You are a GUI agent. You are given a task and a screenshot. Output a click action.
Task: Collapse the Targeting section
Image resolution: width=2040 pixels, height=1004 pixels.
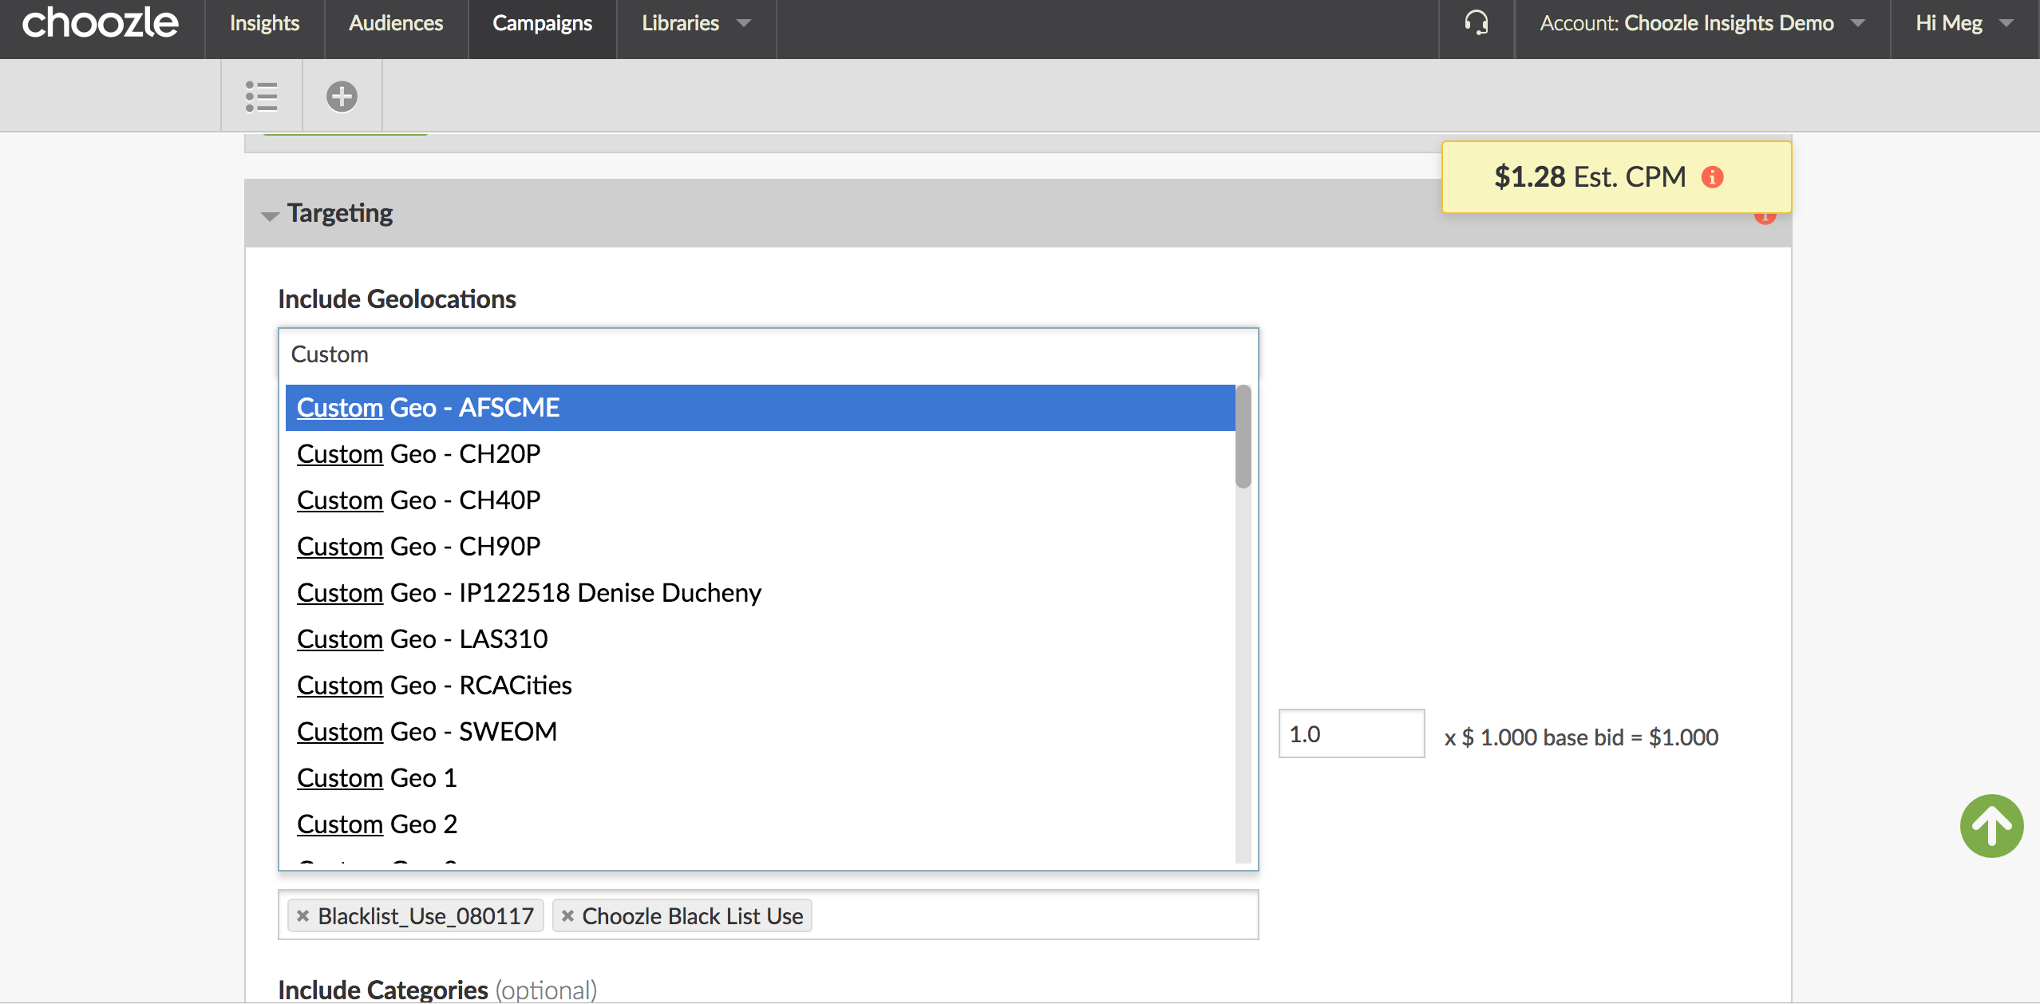pos(270,215)
